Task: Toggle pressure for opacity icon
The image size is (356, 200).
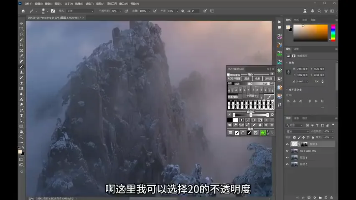Action: (127, 11)
